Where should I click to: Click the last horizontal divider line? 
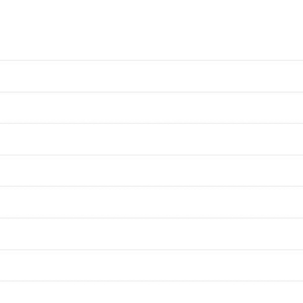(151, 281)
